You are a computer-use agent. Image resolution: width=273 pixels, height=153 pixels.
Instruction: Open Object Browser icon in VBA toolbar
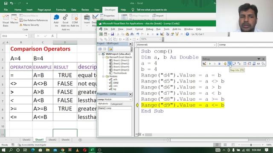point(177,34)
